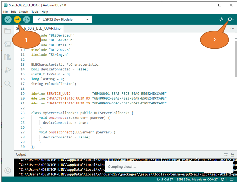The image size is (239, 184).
Task: Click the Upload arrow button
Action: pyautogui.click(x=18, y=19)
